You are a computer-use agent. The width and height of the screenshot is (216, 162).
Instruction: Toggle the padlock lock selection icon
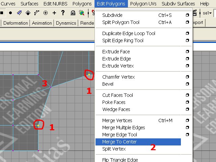coord(73,13)
